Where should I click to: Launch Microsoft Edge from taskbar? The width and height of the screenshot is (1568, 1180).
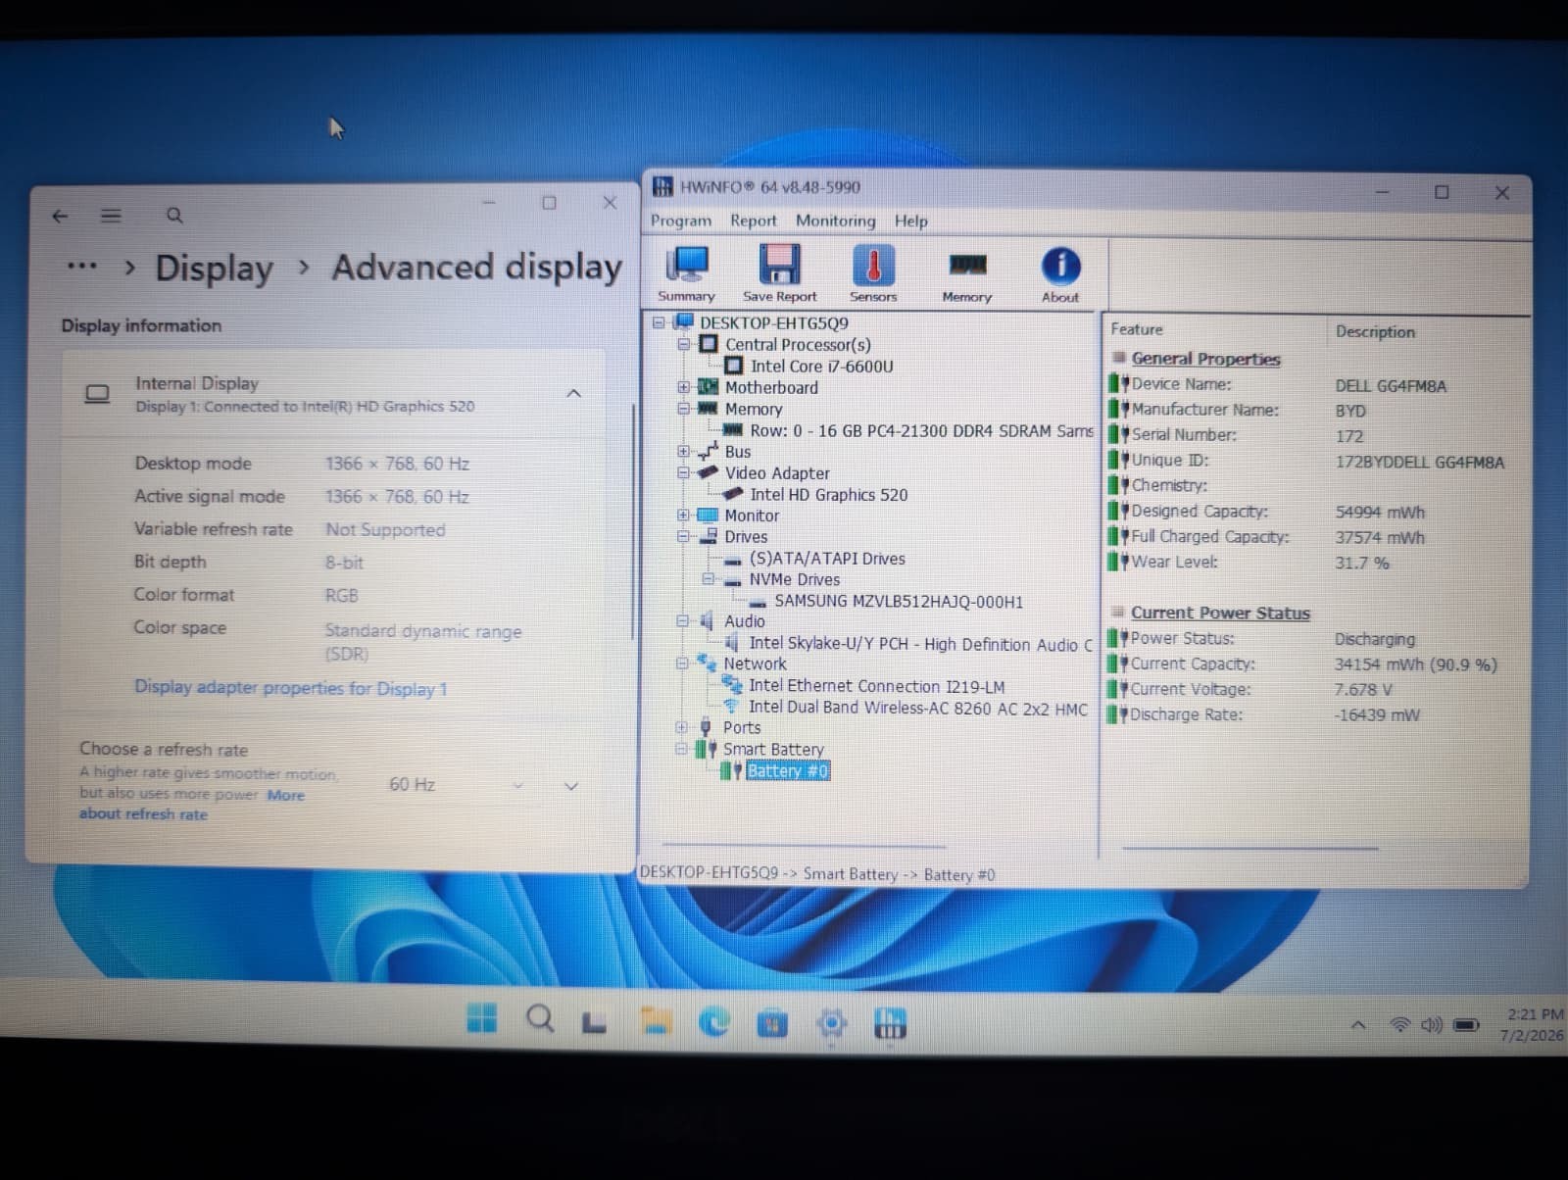(713, 1022)
